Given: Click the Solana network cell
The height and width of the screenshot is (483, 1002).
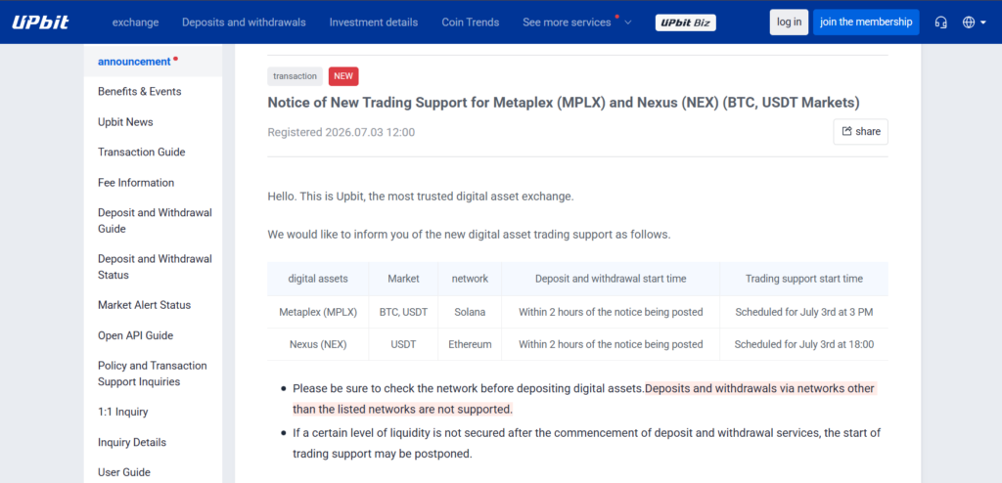Looking at the screenshot, I should tap(470, 313).
